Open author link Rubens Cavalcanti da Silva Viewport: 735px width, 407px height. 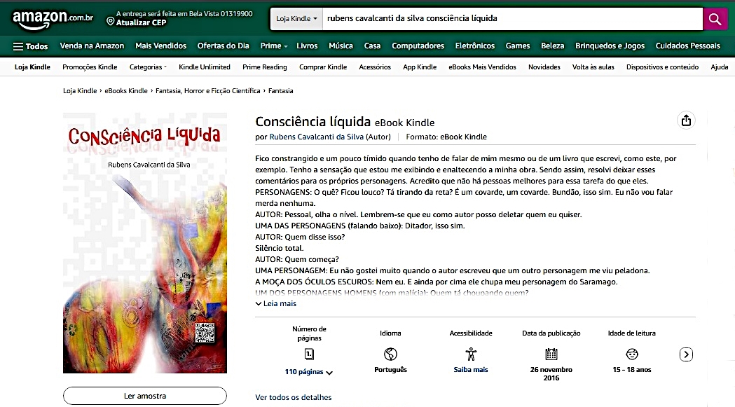coord(315,137)
